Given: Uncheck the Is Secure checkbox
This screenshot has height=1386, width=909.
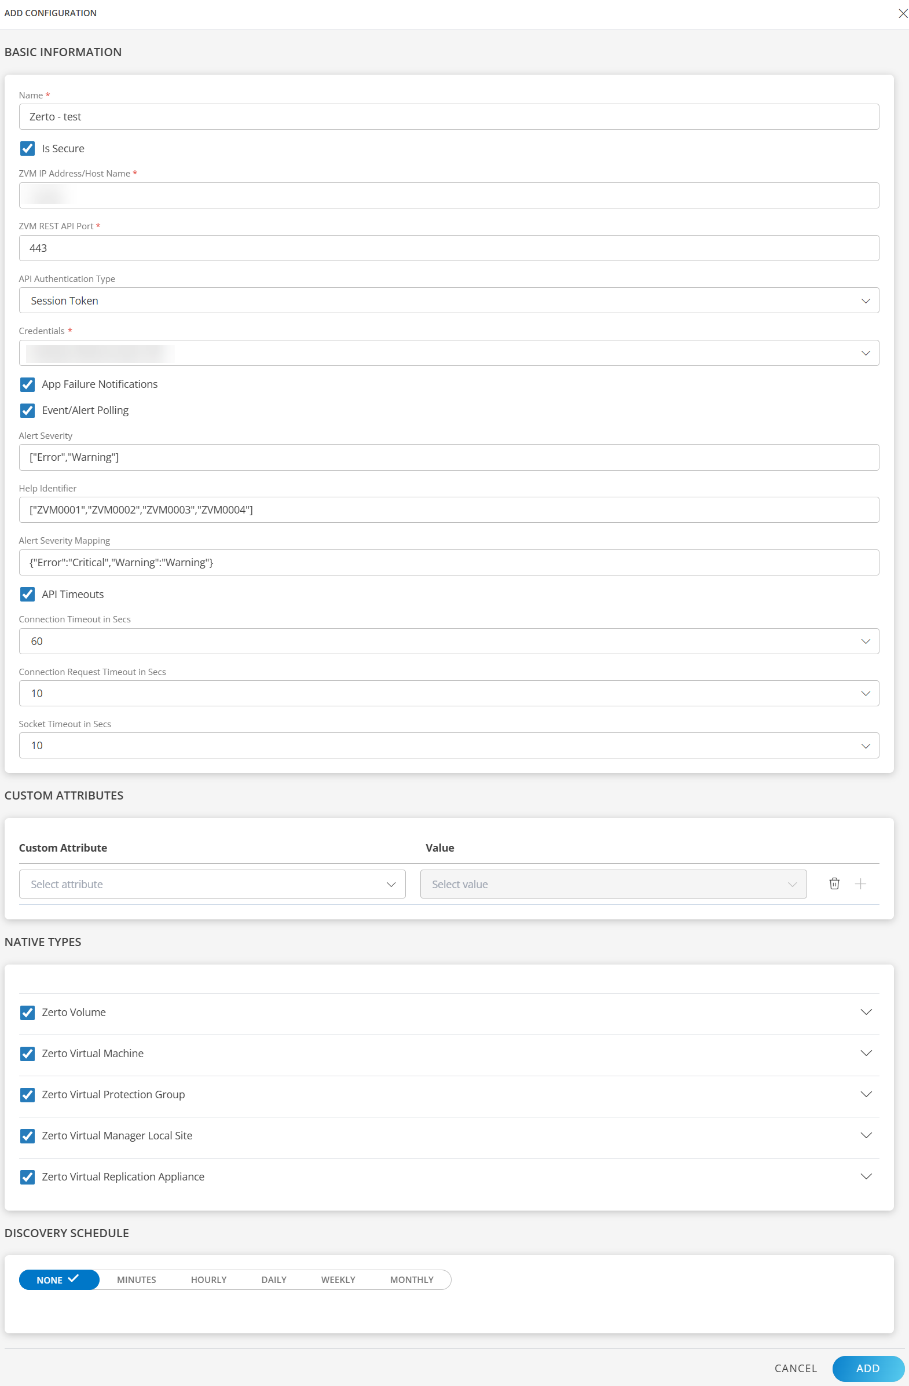Looking at the screenshot, I should pos(27,148).
